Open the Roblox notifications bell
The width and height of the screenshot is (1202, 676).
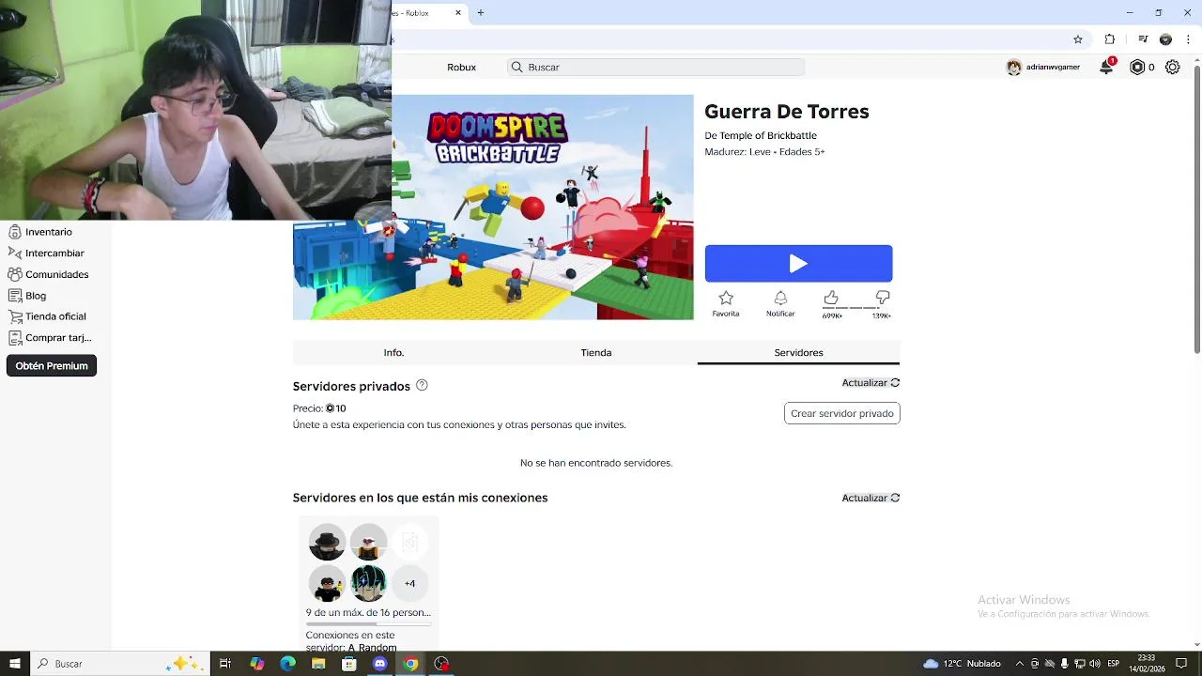click(x=1107, y=67)
